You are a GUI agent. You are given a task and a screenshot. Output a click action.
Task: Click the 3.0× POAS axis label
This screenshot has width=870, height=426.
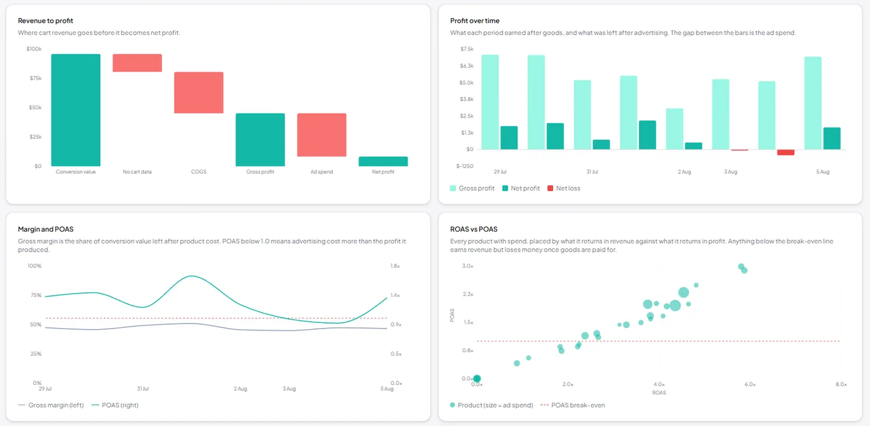(x=467, y=266)
